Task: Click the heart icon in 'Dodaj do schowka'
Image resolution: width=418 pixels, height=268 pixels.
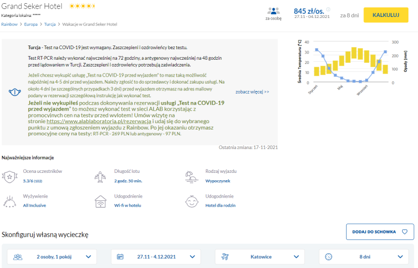Action: [x=405, y=232]
